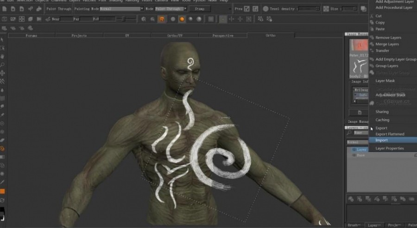This screenshot has height=228, width=417.
Task: Select the last grey sphere lighting icon
Action: pyautogui.click(x=199, y=19)
